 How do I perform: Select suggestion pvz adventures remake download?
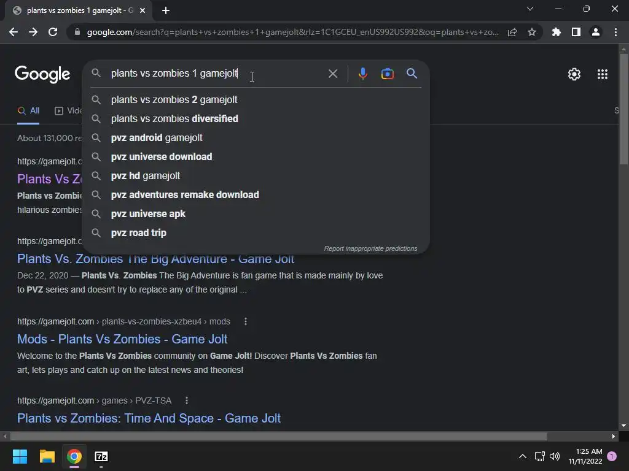point(256,194)
